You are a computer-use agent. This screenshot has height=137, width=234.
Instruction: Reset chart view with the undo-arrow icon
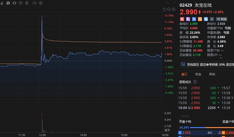164,10
